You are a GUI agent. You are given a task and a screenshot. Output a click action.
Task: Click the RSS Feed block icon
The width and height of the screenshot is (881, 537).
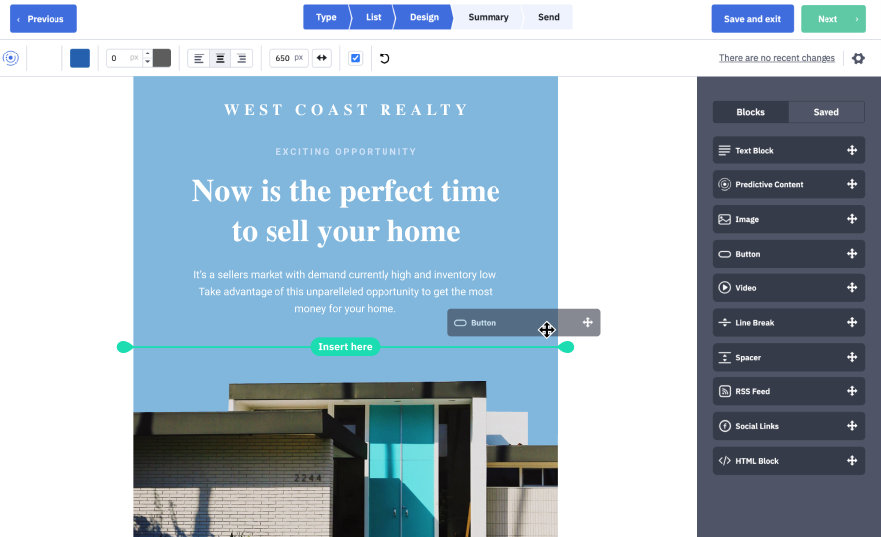coord(724,391)
